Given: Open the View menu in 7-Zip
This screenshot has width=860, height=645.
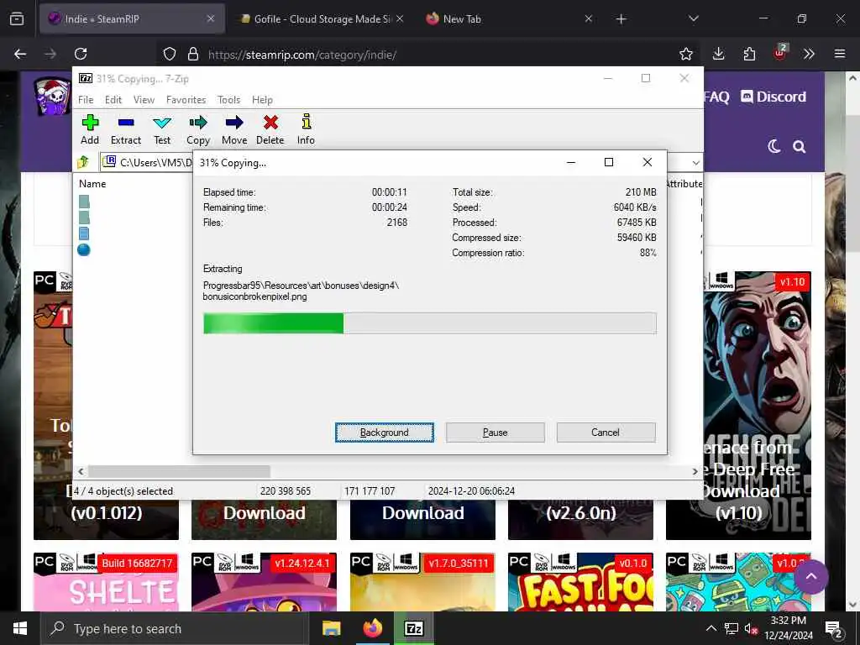Looking at the screenshot, I should tap(144, 100).
